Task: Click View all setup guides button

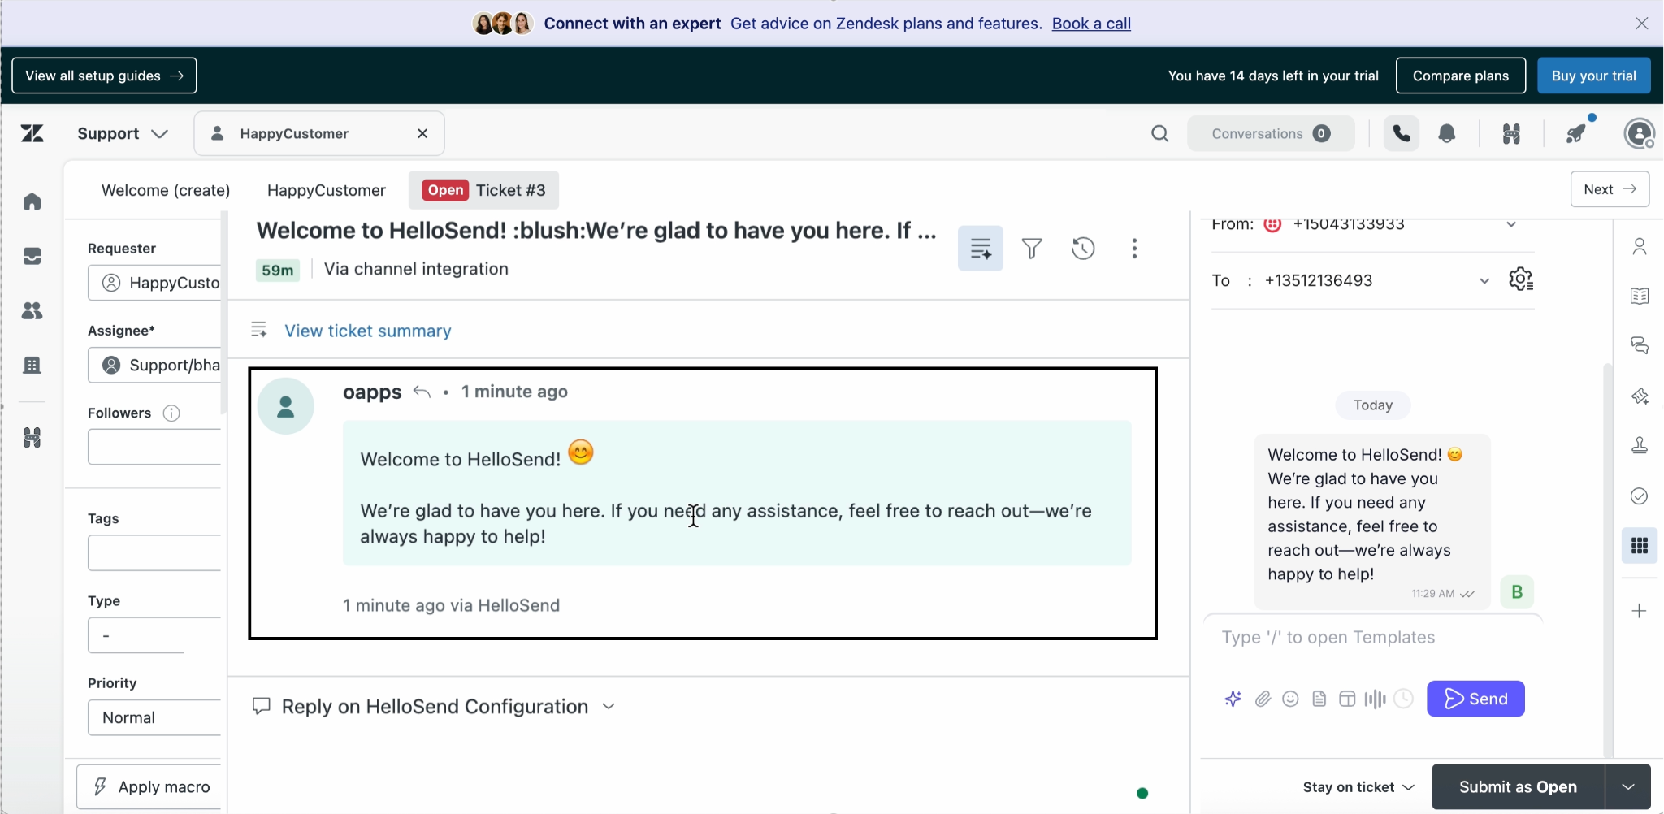Action: click(x=104, y=76)
